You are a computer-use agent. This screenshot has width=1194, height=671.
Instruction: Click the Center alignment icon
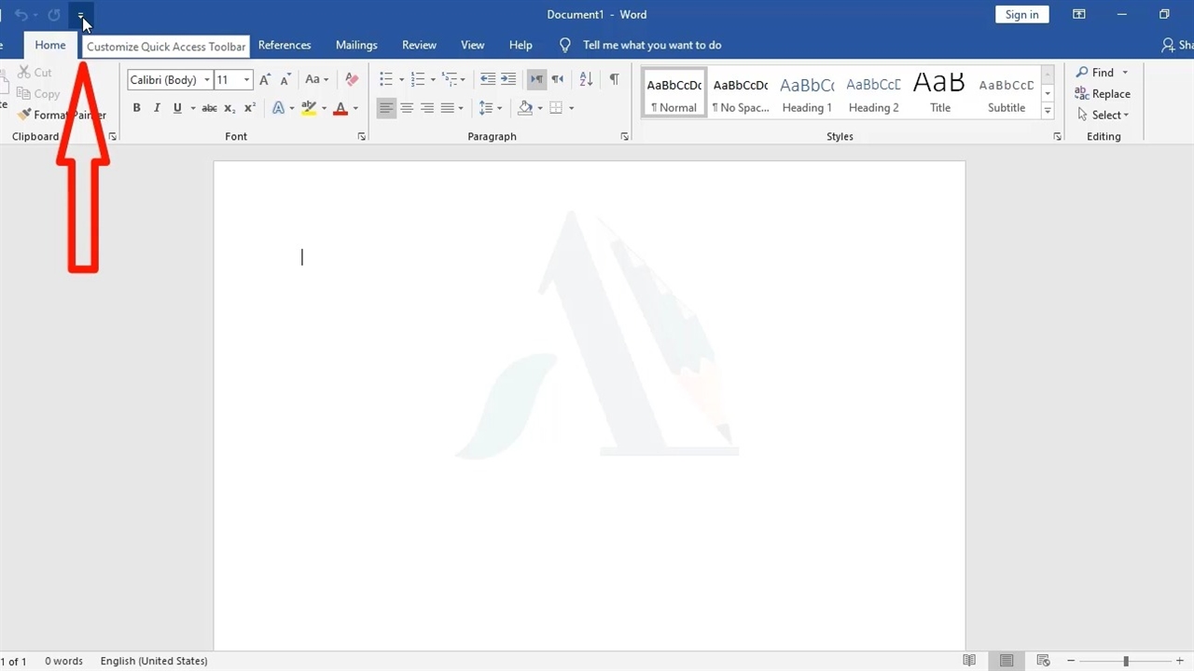click(407, 108)
